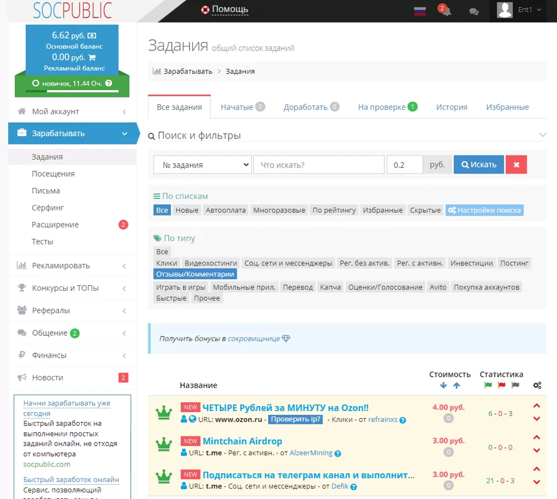The image size is (557, 499).
Task: Switch to the Доработать tab
Action: pos(311,107)
